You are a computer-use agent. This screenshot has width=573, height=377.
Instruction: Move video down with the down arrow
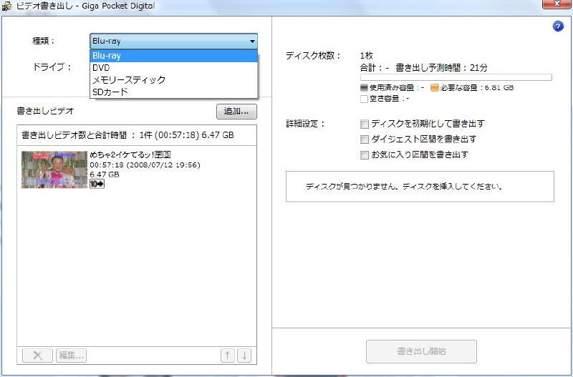(x=244, y=355)
